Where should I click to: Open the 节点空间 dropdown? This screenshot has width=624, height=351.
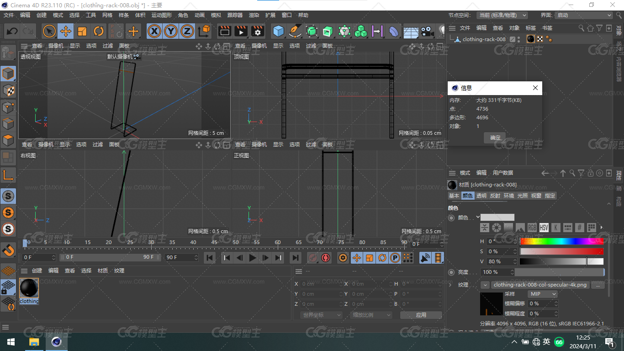coord(502,15)
